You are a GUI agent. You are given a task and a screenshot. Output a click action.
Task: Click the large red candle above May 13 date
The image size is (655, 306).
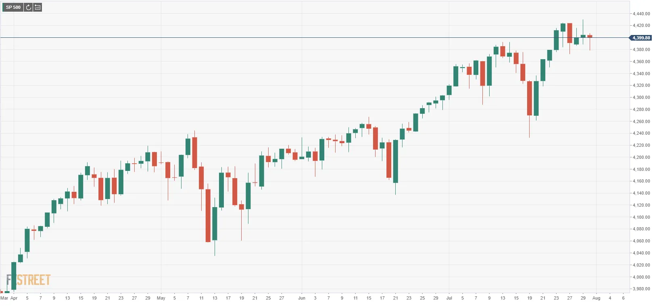point(208,215)
